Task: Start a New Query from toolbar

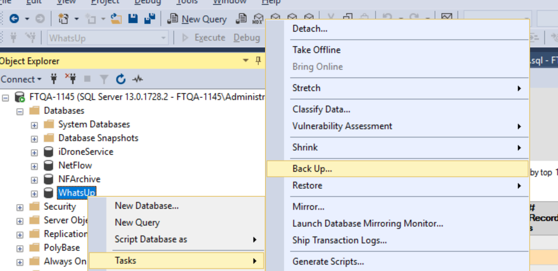Action: tap(197, 19)
